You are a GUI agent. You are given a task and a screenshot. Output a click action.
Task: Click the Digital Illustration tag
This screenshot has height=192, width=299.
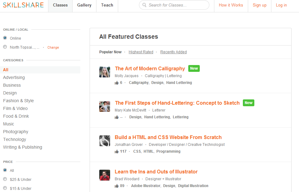click(x=193, y=186)
